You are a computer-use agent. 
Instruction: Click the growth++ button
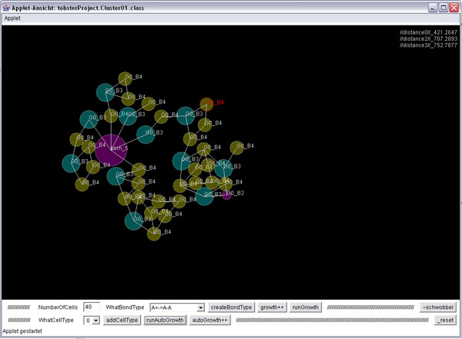[x=272, y=307]
